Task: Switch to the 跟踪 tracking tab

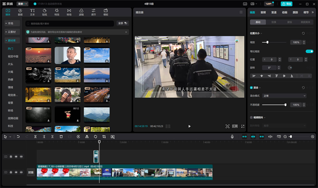Action: coord(295,12)
